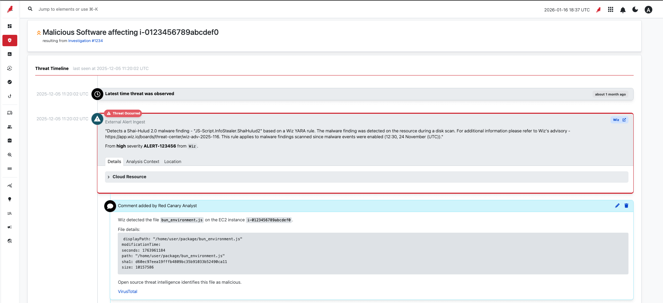Open the magnifier search sidebar icon
Screen dimensions: 663x303
click(x=10, y=155)
